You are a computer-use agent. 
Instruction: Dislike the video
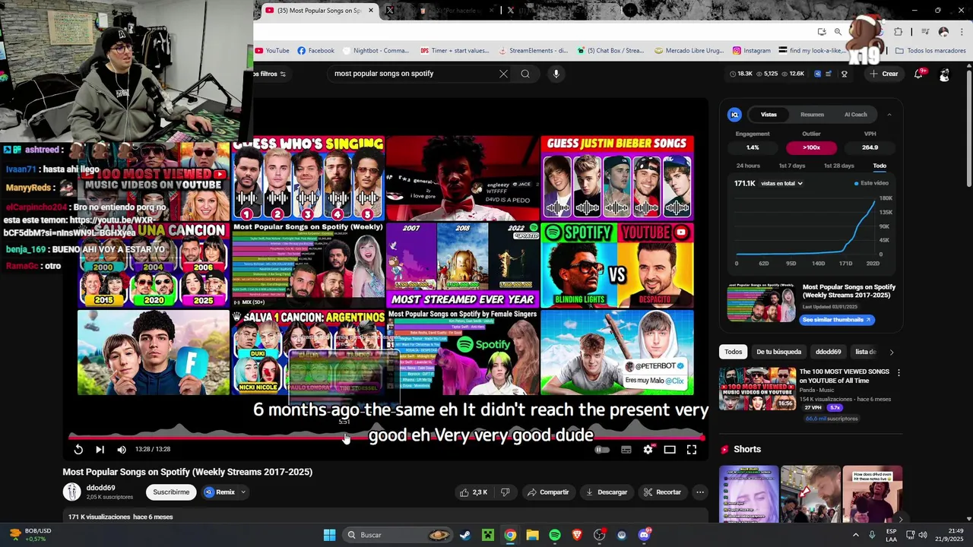[506, 492]
